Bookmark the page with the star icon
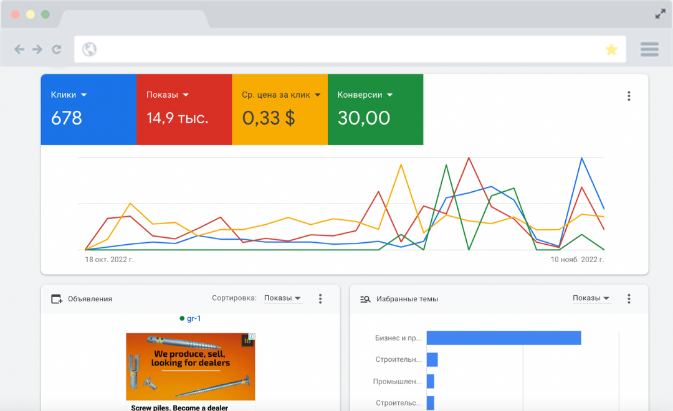Viewport: 673px width, 411px height. tap(611, 49)
